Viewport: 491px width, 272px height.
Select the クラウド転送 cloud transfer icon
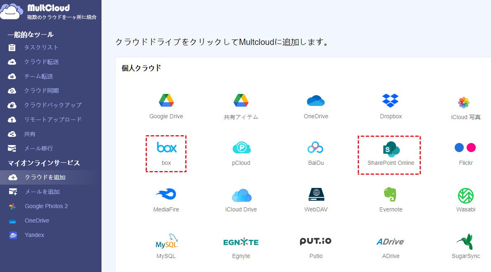[x=12, y=62]
